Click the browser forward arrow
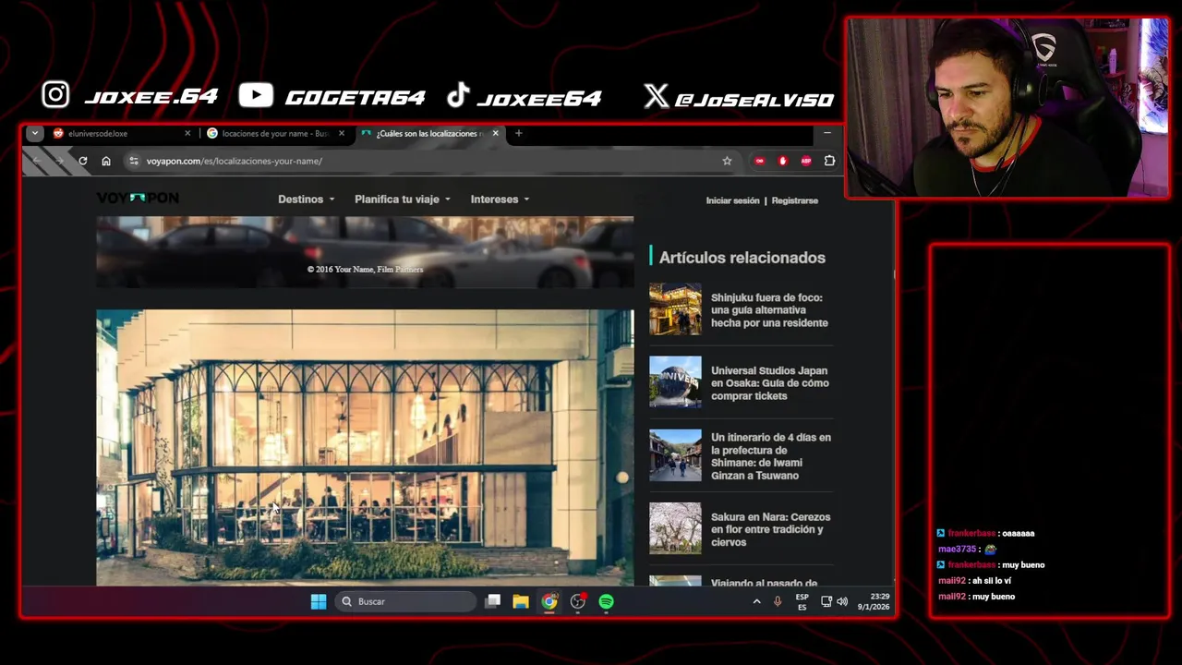Image resolution: width=1182 pixels, height=665 pixels. click(60, 161)
